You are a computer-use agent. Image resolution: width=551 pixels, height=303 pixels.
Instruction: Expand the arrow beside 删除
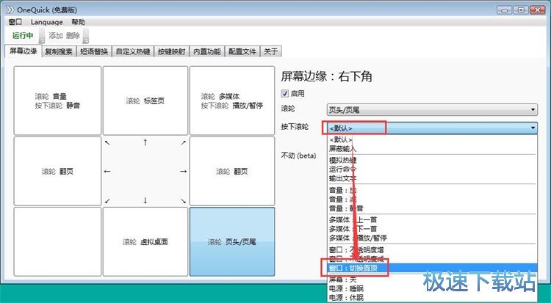(85, 36)
